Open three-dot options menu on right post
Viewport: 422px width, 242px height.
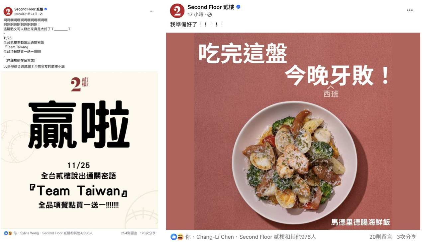tap(410, 10)
